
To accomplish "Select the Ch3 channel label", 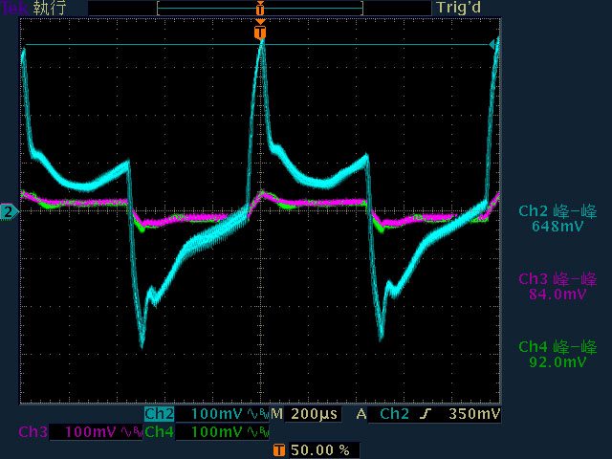I will pos(33,432).
